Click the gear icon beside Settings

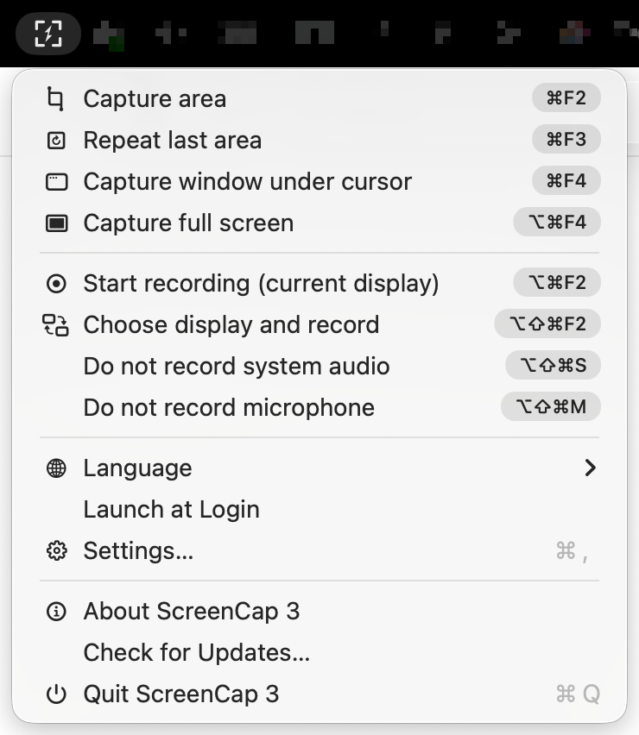[x=56, y=550]
